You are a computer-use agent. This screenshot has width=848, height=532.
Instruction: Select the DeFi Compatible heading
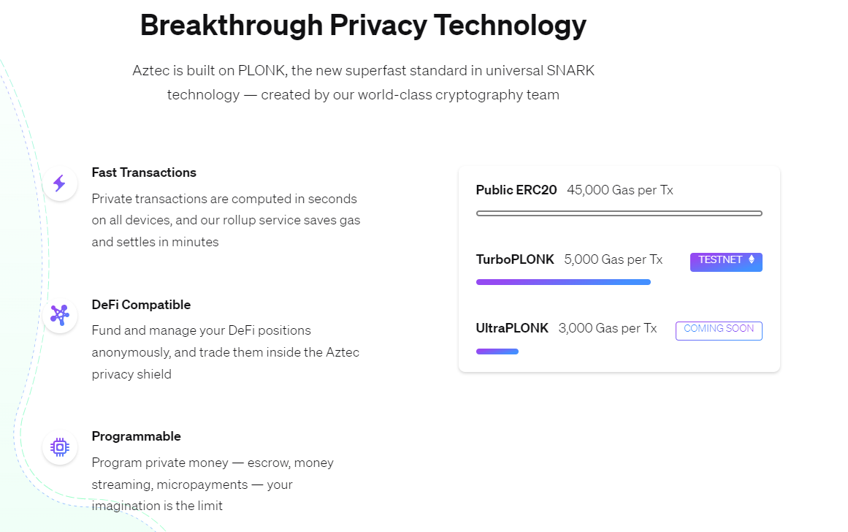(x=141, y=305)
